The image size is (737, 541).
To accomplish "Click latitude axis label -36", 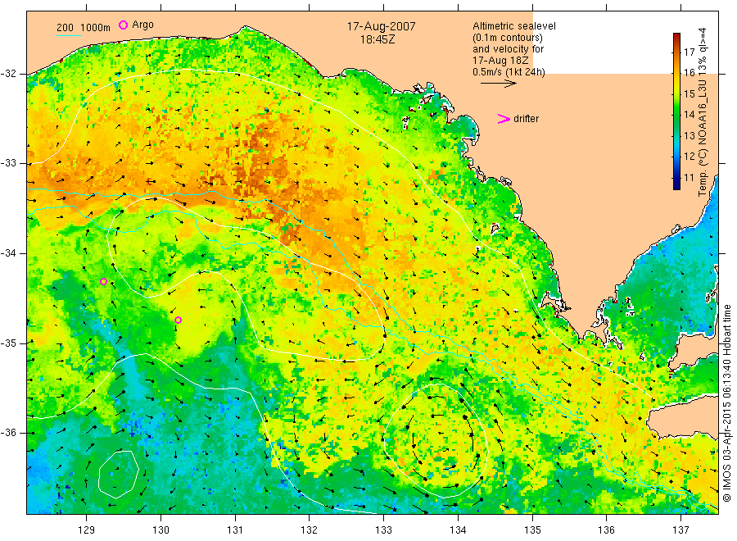I will coord(8,433).
